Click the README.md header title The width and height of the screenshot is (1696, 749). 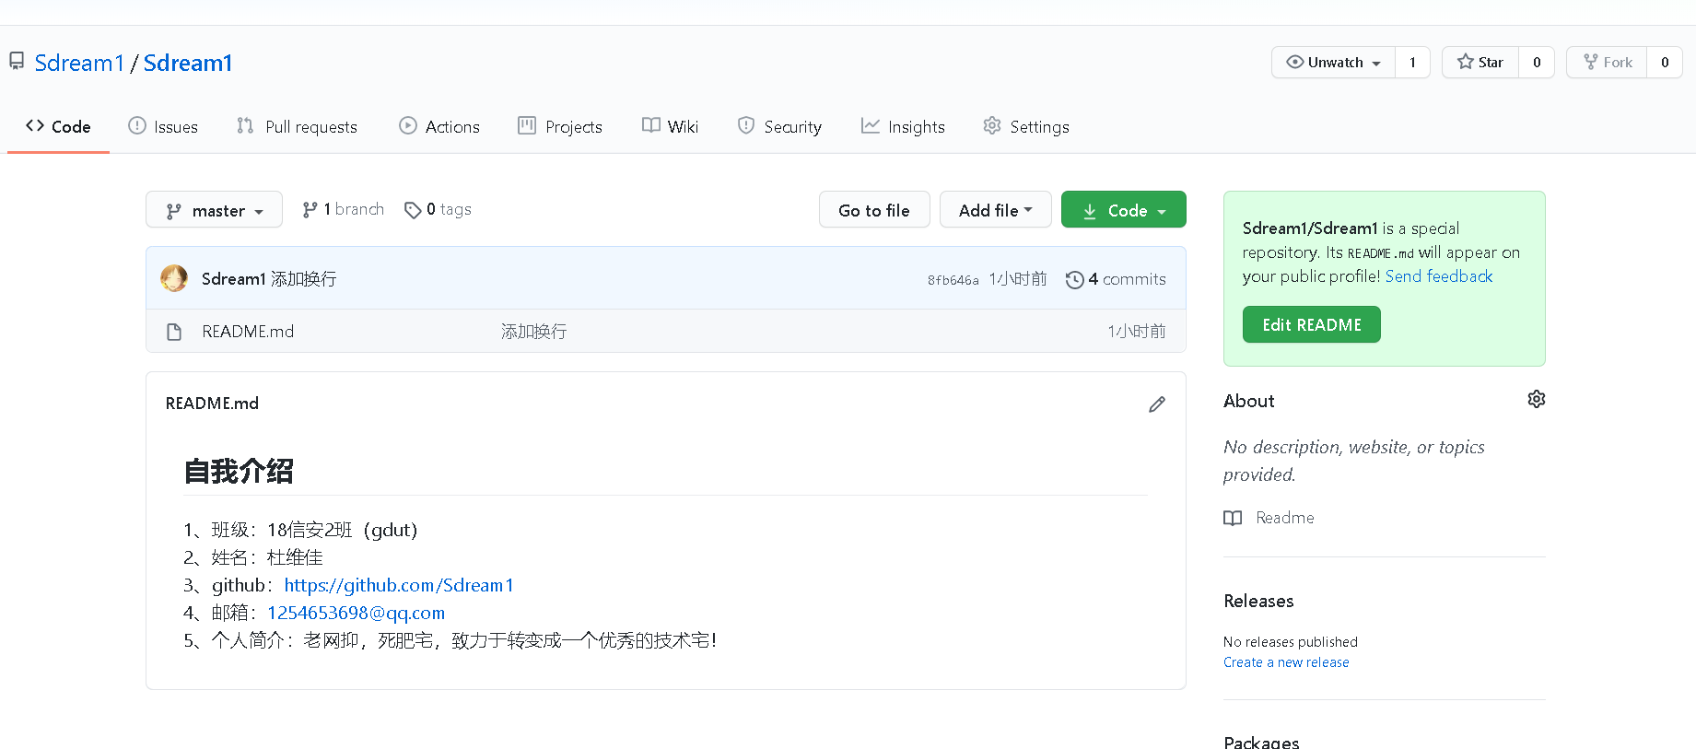pyautogui.click(x=212, y=404)
